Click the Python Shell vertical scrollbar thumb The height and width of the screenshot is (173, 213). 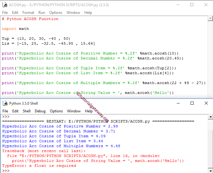pos(211,149)
